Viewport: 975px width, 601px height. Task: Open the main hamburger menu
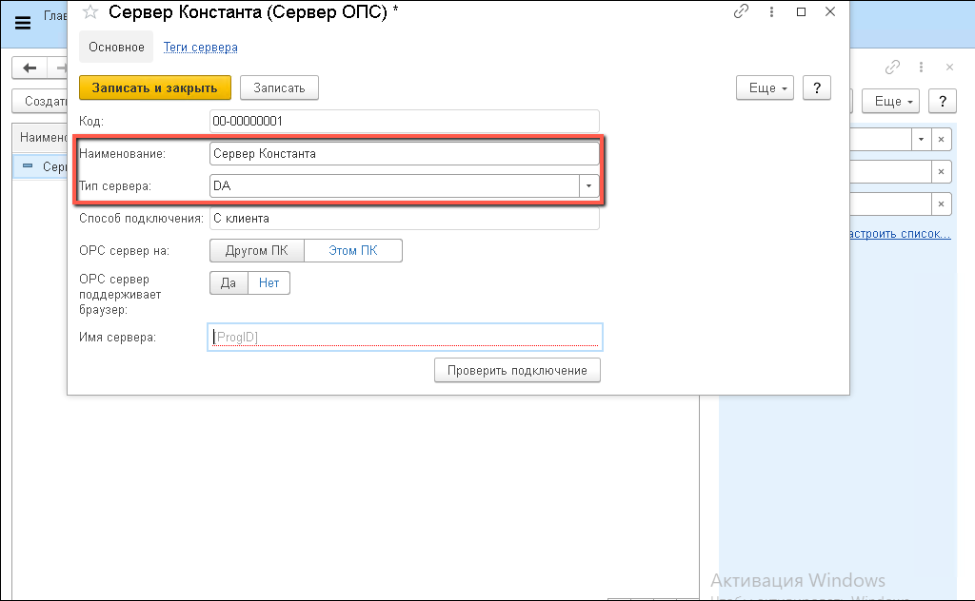[x=23, y=23]
